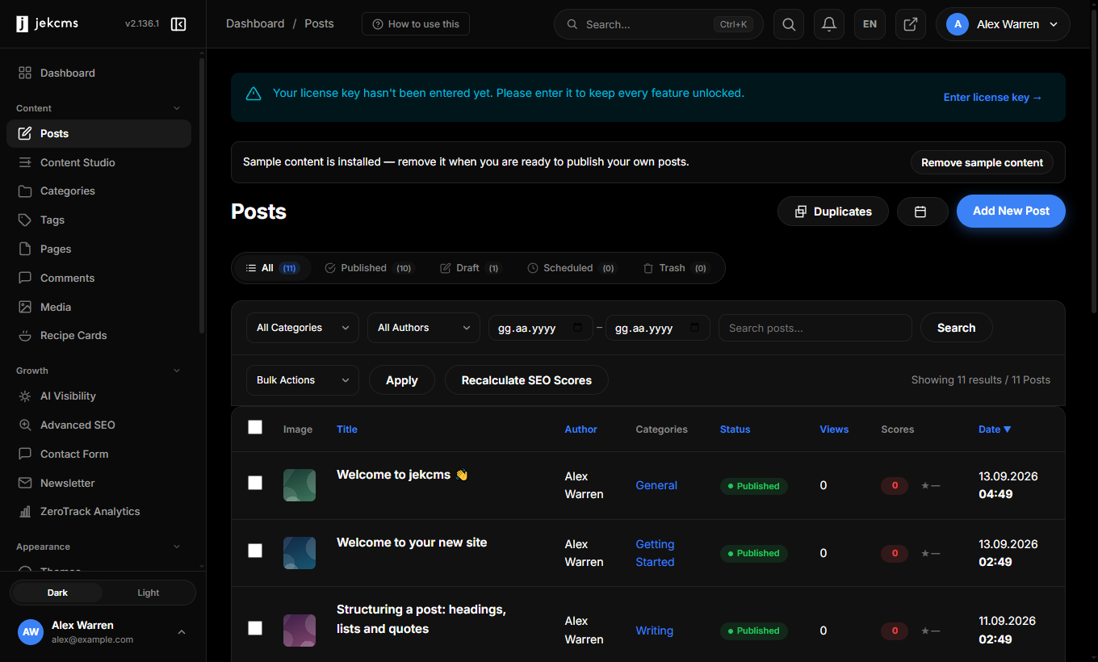Screen dimensions: 1098x662
Task: Click the Recipe Cards icon
Action: pos(25,335)
